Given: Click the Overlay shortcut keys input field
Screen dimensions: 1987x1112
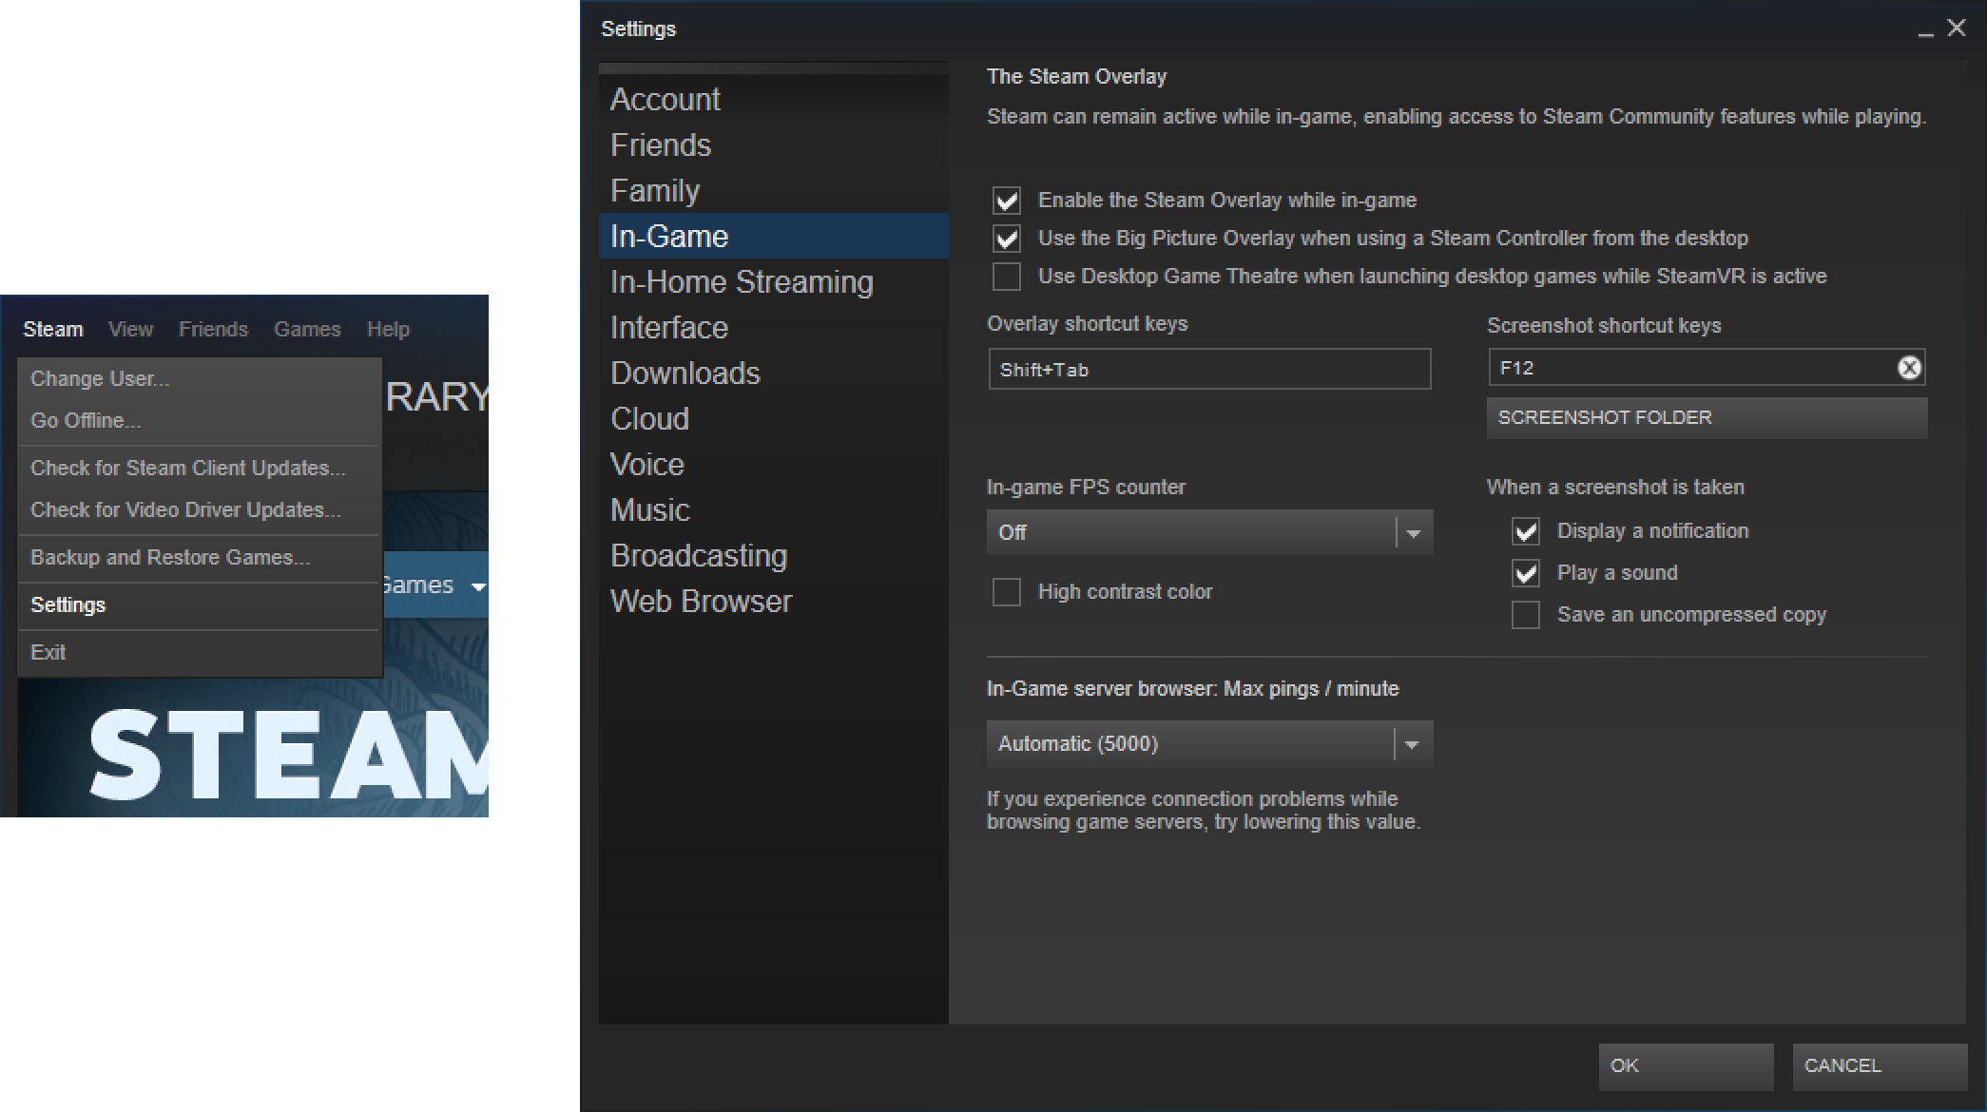Looking at the screenshot, I should point(1205,369).
